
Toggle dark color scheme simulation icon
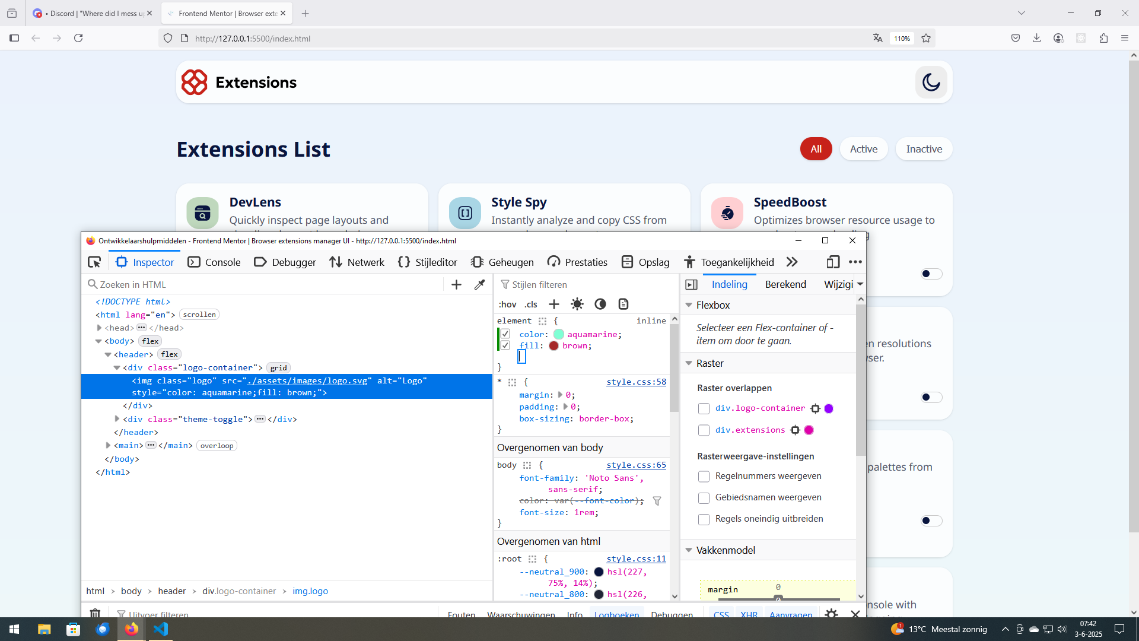click(x=600, y=304)
